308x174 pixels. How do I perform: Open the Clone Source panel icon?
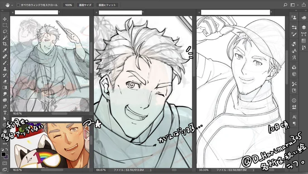pos(294,17)
